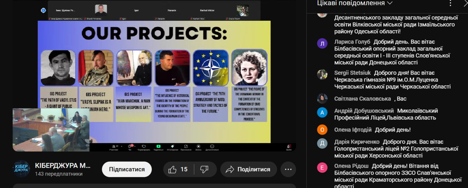Viewport: 468px width, 188px height.
Task: Click the NATO flag project image
Action: pyautogui.click(x=211, y=68)
